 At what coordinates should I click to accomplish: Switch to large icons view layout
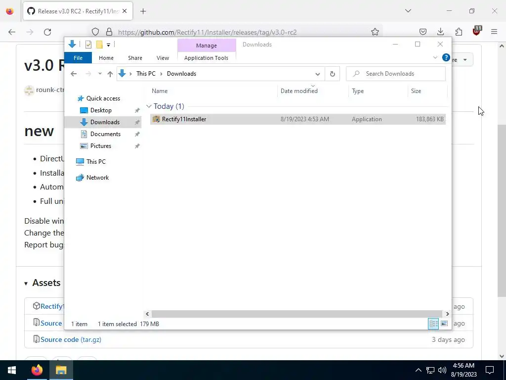[x=444, y=324]
